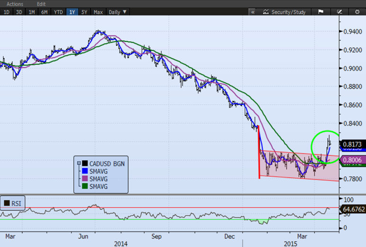Open the Edit menu

pos(41,4)
